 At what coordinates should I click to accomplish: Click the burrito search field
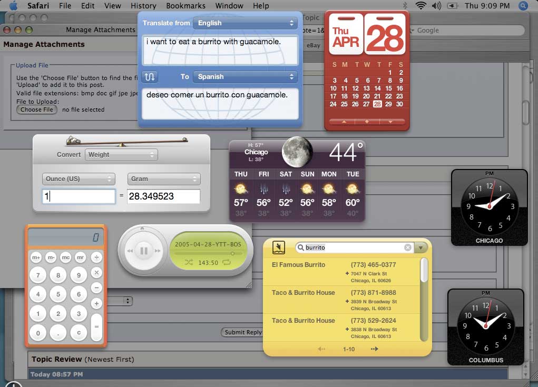pyautogui.click(x=354, y=247)
